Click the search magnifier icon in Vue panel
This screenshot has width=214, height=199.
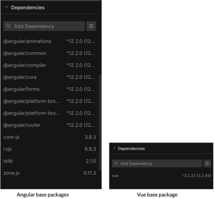tap(116, 164)
